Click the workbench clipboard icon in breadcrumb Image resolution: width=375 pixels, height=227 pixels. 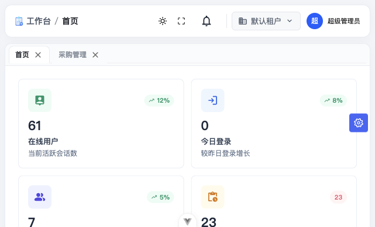pos(19,21)
